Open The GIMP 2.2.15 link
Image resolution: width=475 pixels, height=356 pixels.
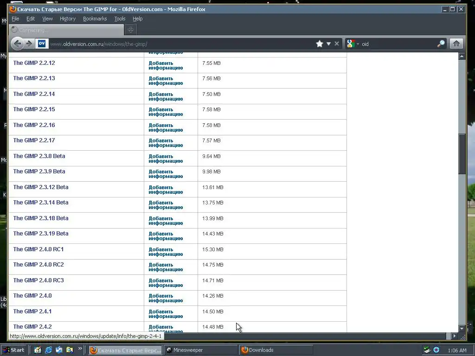pos(34,109)
